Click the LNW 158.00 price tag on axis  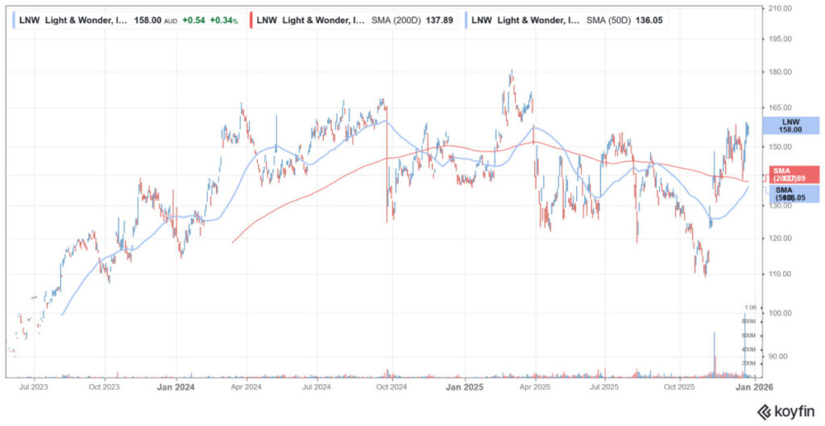click(790, 125)
